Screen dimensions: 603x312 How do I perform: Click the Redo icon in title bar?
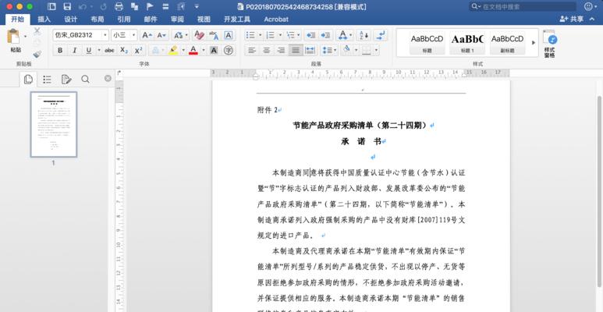pos(103,6)
